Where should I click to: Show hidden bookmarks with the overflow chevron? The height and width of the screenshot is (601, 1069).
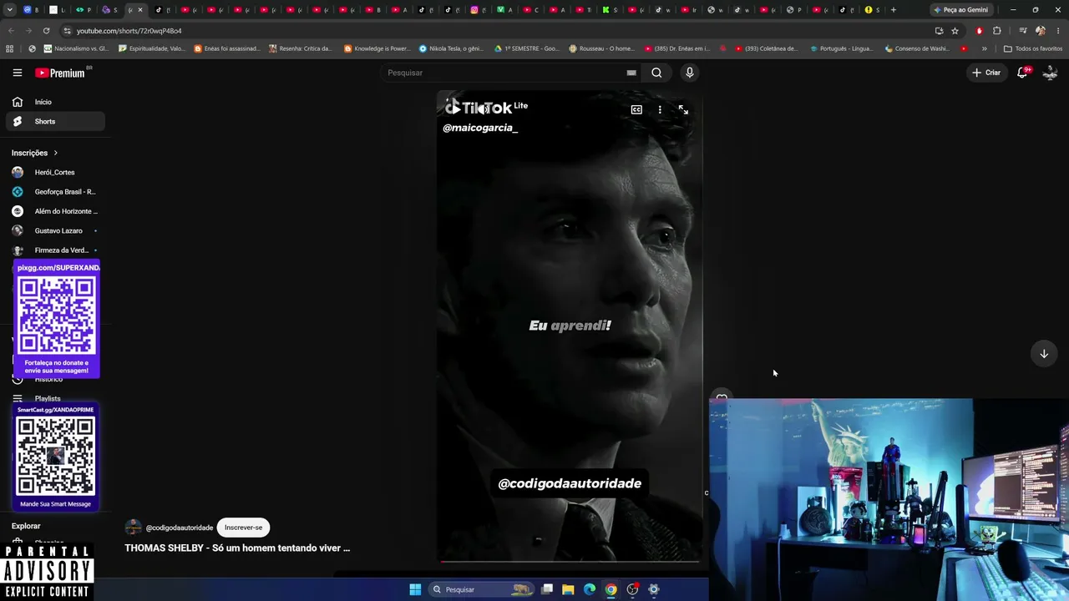[984, 48]
